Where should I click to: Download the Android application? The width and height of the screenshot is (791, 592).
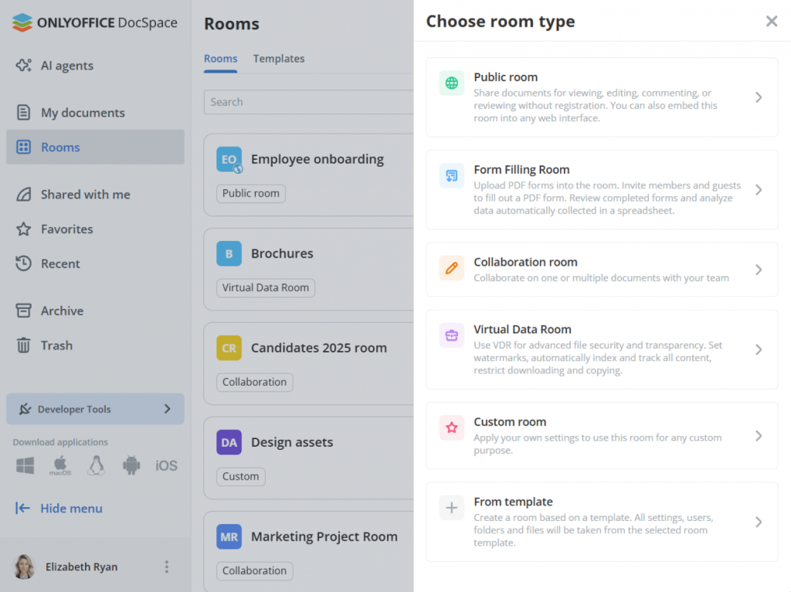click(x=131, y=465)
